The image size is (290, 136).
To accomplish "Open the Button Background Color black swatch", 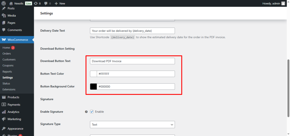I will [x=93, y=87].
